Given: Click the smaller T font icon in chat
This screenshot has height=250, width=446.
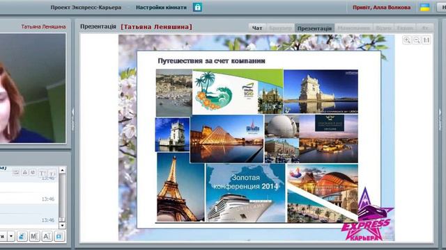Looking at the screenshot, I should 52,173.
